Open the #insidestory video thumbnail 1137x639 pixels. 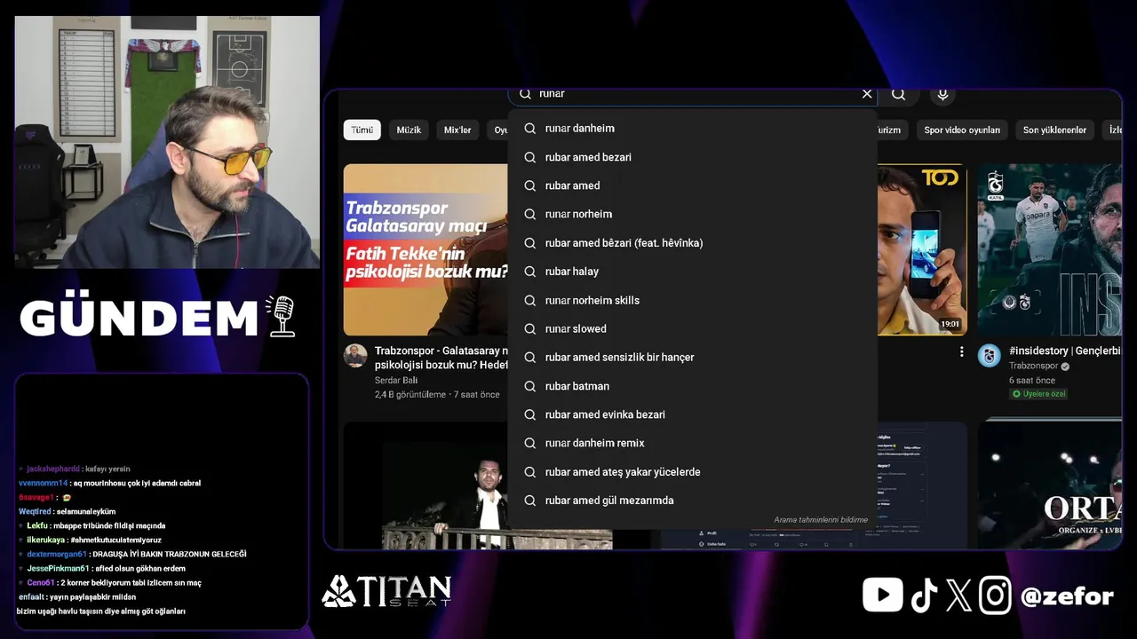pyautogui.click(x=1050, y=249)
